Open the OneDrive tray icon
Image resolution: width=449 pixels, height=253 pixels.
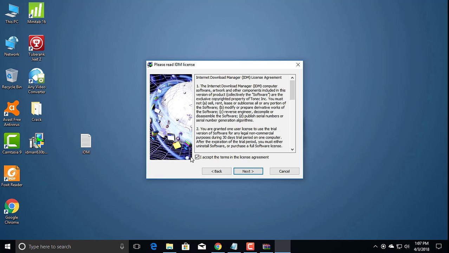click(x=391, y=246)
